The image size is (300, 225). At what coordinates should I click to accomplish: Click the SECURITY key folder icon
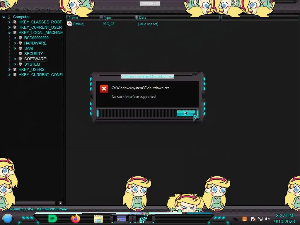point(20,54)
